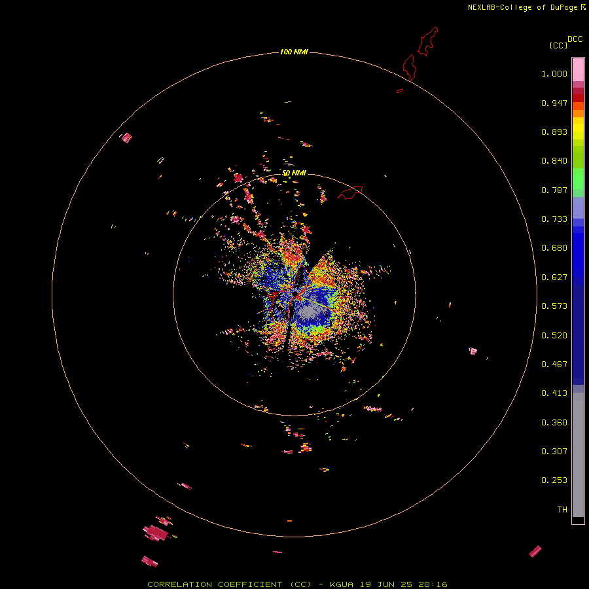The image size is (589, 589).
Task: Click the 0.733 scale value
Action: click(x=554, y=219)
